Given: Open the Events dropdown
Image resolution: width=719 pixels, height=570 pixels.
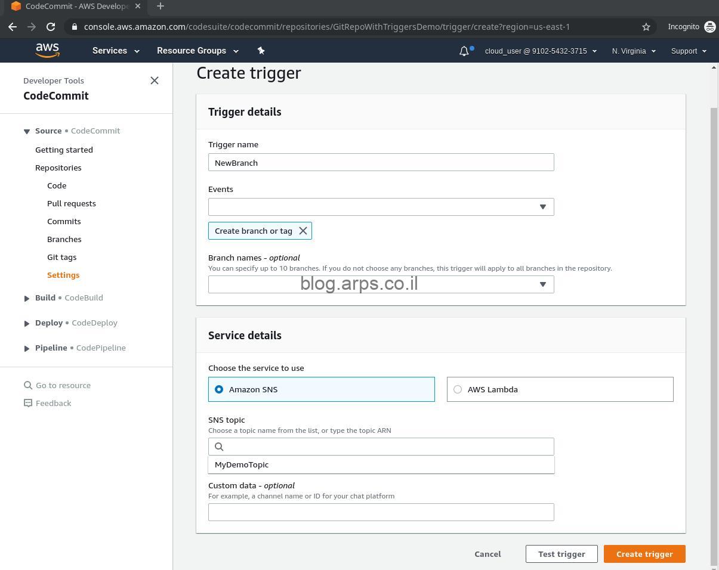Looking at the screenshot, I should (x=381, y=207).
